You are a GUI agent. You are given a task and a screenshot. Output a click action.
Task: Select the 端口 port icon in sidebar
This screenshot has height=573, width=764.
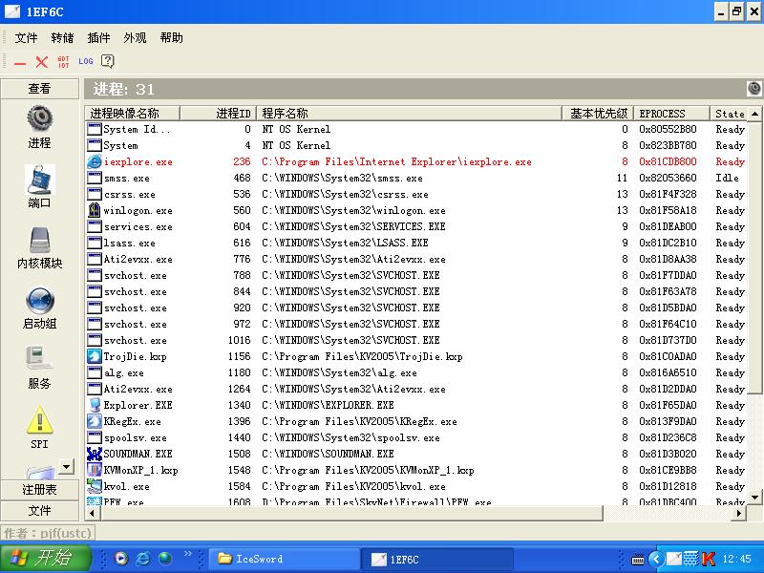click(39, 179)
